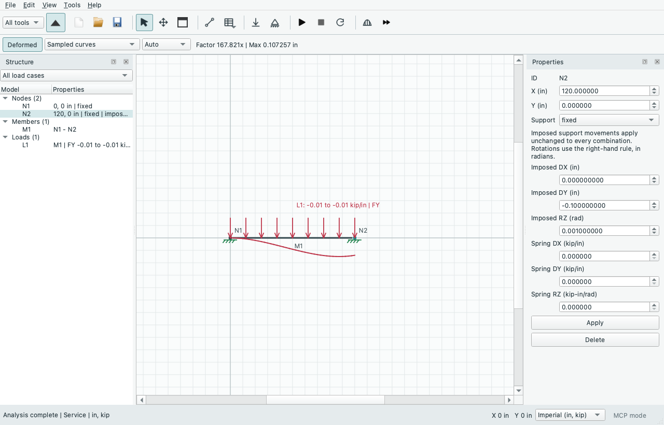664x425 pixels.
Task: Open a file using the folder icon
Action: click(98, 22)
